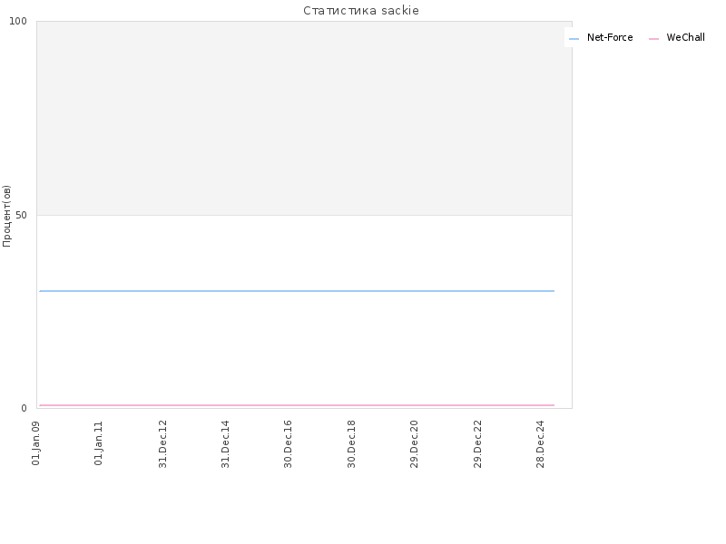Toggle the Net-Force series legend label

610,37
